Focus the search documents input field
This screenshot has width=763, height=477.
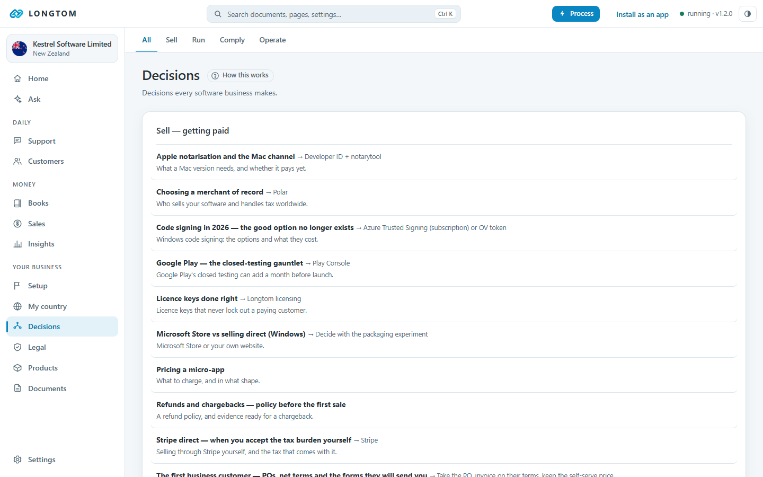(x=334, y=14)
